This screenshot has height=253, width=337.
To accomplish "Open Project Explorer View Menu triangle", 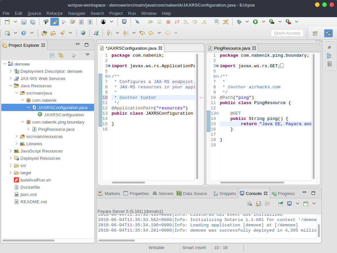I will pyautogui.click(x=88, y=55).
